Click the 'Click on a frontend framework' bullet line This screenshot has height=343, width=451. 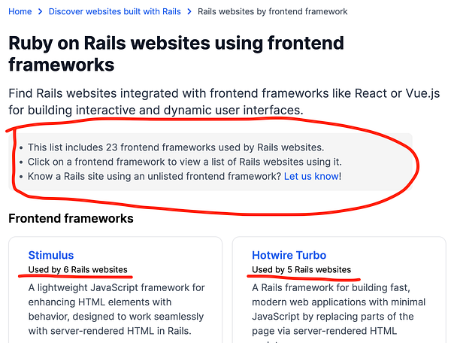click(185, 162)
